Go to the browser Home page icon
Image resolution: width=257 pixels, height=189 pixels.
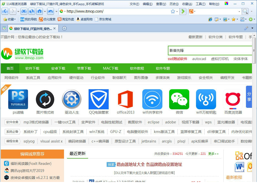39,11
